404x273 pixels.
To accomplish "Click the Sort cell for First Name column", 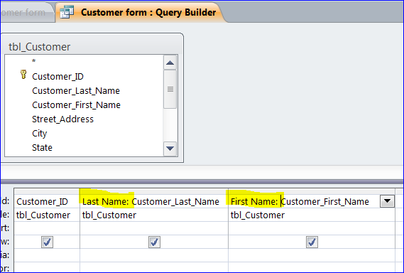I will coord(312,228).
